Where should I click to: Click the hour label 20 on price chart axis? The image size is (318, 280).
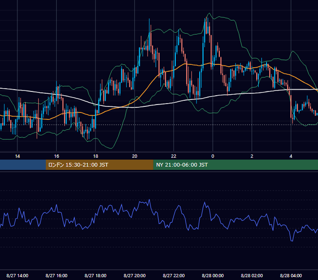(135, 156)
